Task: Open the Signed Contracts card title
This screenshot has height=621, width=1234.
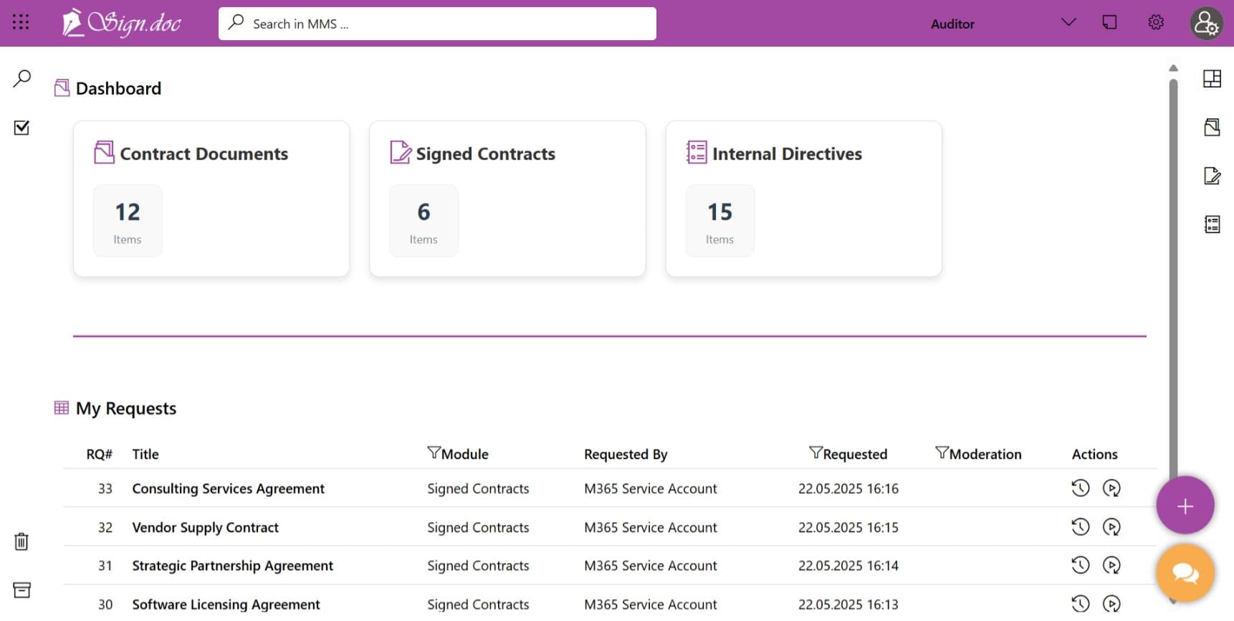Action: pyautogui.click(x=485, y=153)
